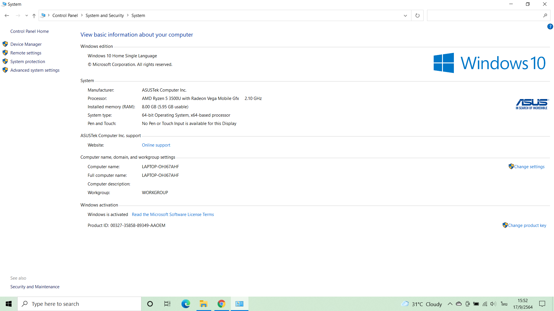Open the Action Center notifications icon
Screen dimensions: 554x311
542,304
